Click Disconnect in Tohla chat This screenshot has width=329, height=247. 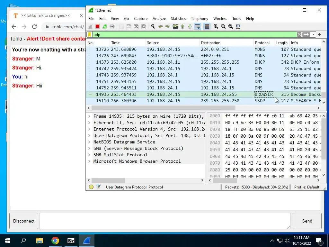coord(24,221)
